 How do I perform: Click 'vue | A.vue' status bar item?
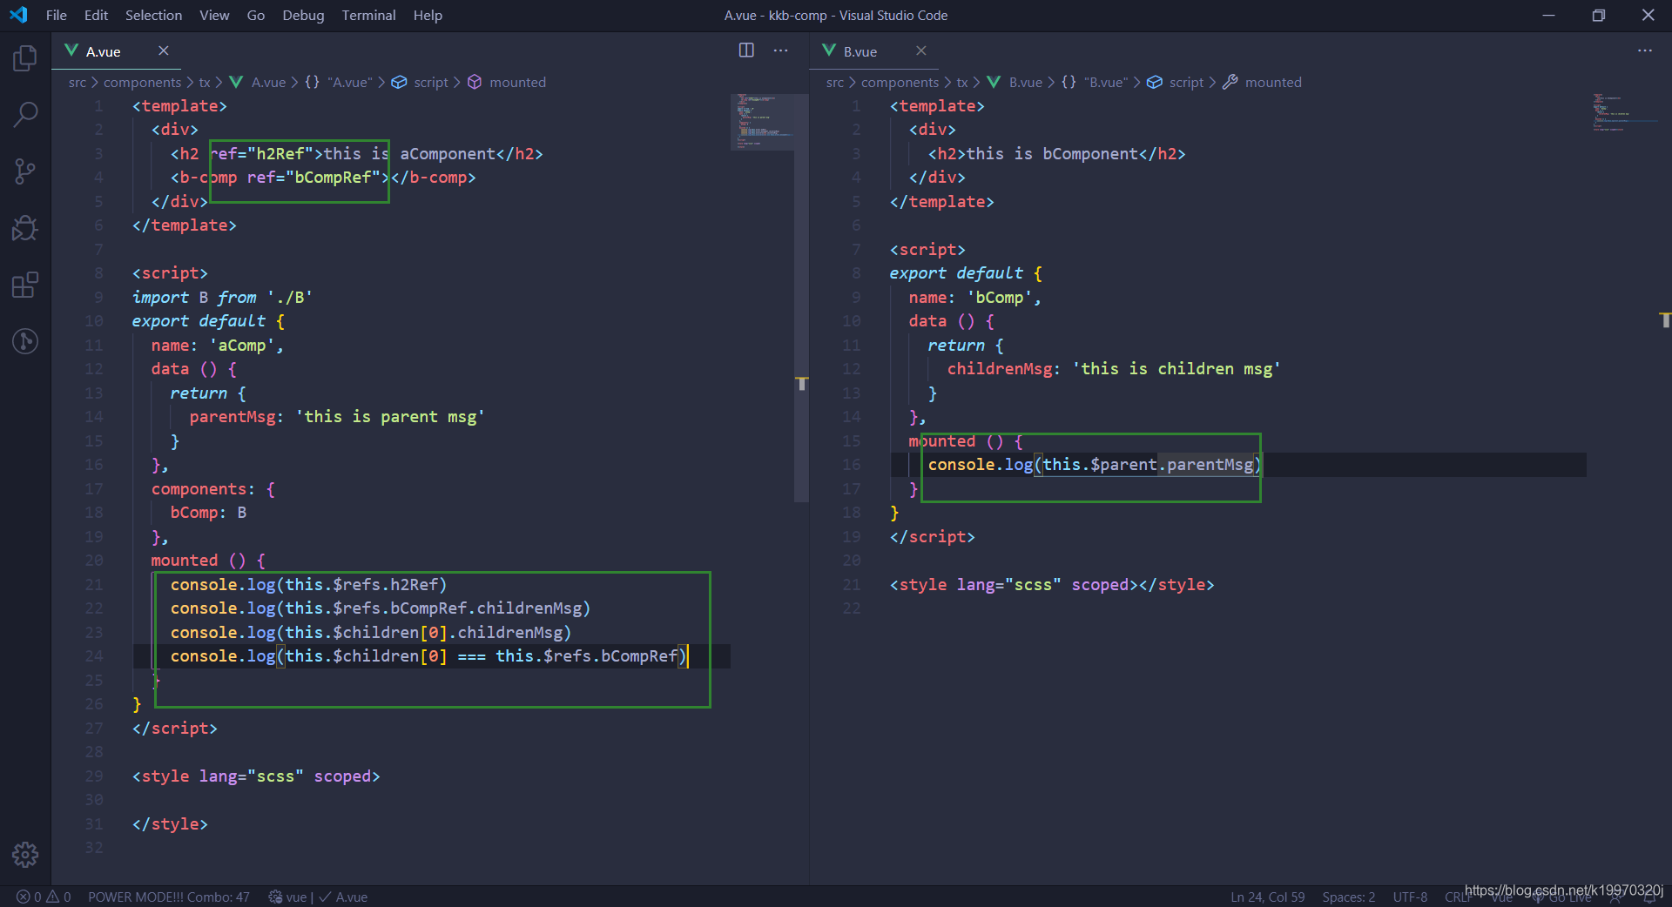tap(318, 897)
